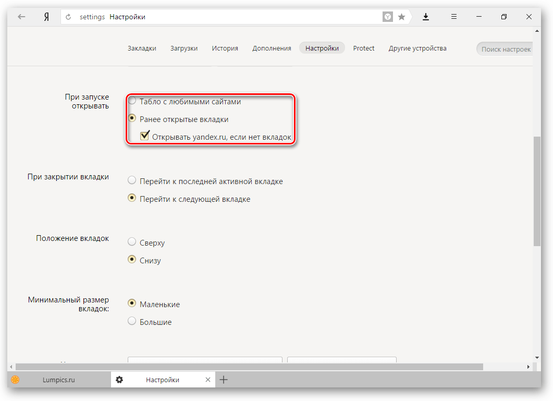Viewport: 553px width, 401px height.
Task: Click the 'Поиск настроек' search field
Action: [x=505, y=49]
